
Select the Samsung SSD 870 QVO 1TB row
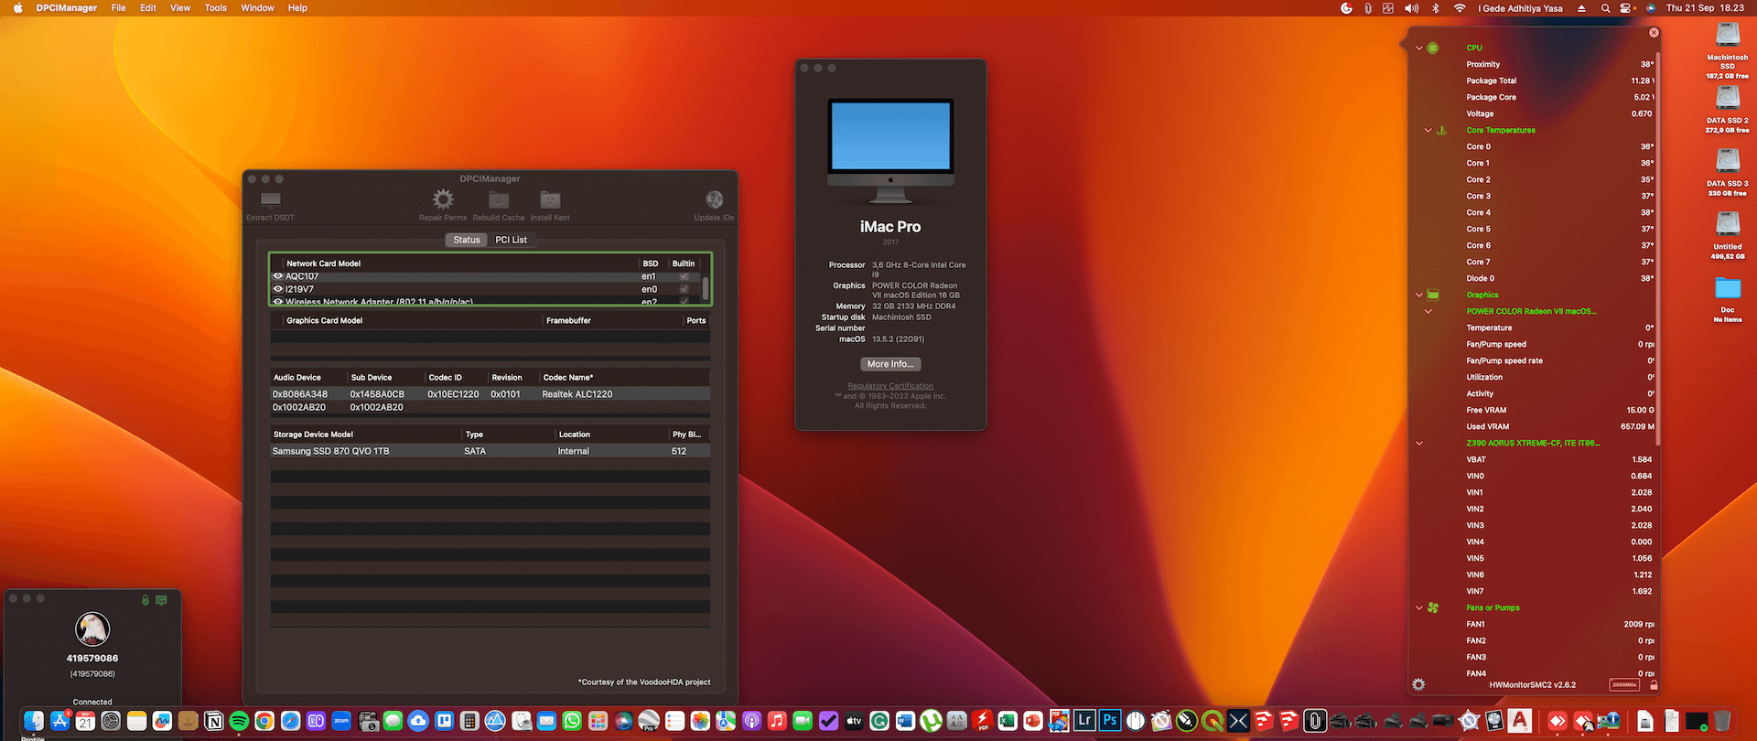click(x=490, y=451)
